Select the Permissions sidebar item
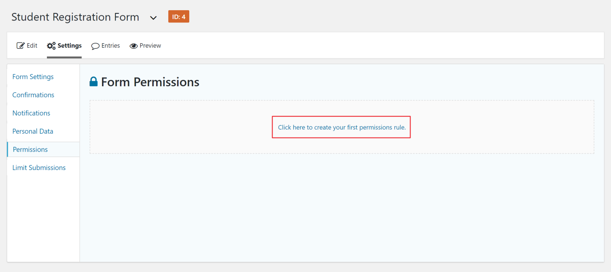 tap(30, 150)
